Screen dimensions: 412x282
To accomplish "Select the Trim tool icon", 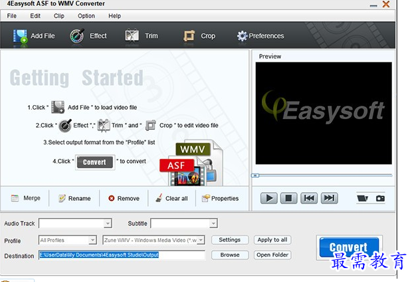I will [132, 35].
